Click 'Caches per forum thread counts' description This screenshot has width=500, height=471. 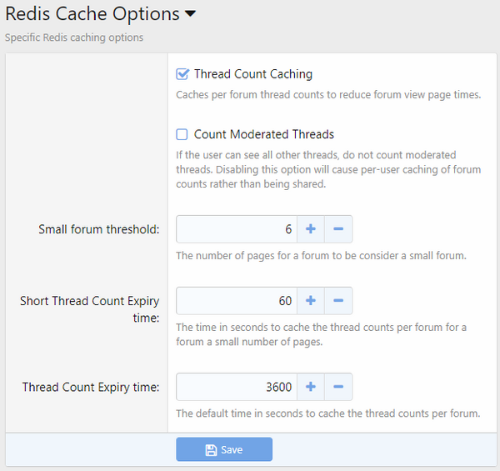(x=328, y=95)
